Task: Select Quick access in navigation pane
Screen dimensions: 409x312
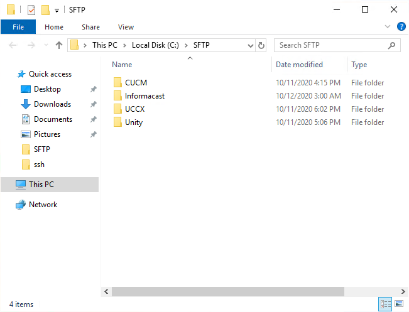Action: click(45, 74)
